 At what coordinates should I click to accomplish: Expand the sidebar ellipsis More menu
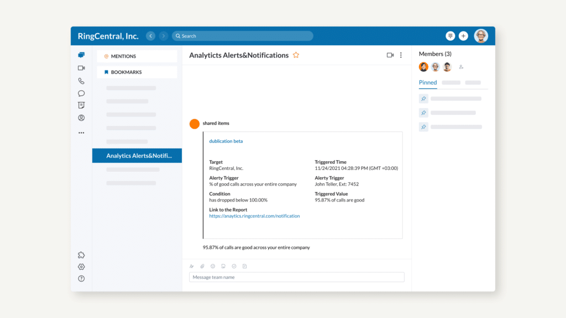[81, 132]
